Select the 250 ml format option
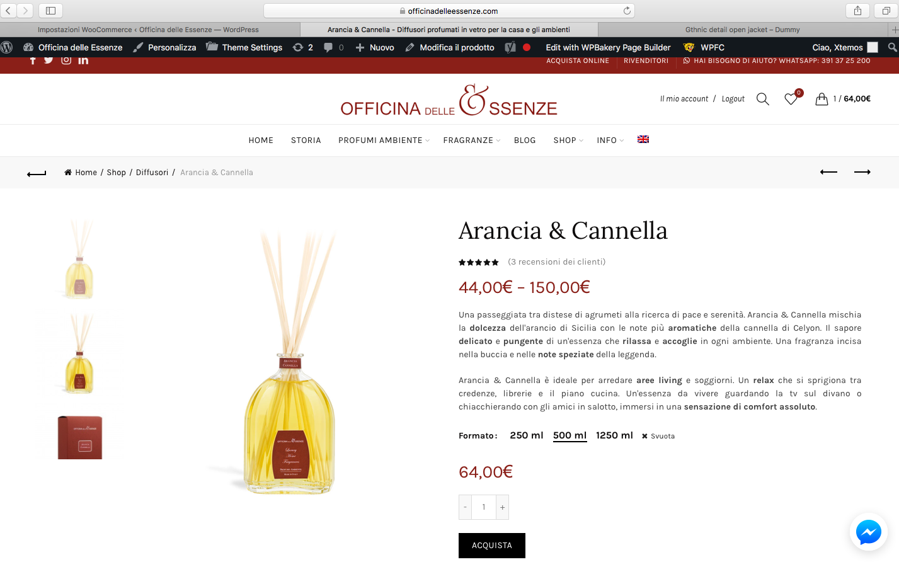The width and height of the screenshot is (899, 562). pyautogui.click(x=526, y=435)
